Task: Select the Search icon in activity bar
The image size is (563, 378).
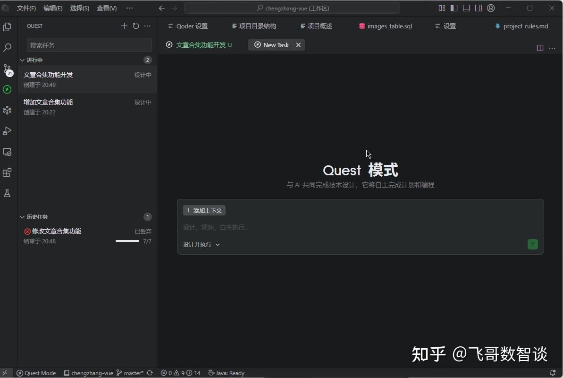Action: click(x=7, y=48)
